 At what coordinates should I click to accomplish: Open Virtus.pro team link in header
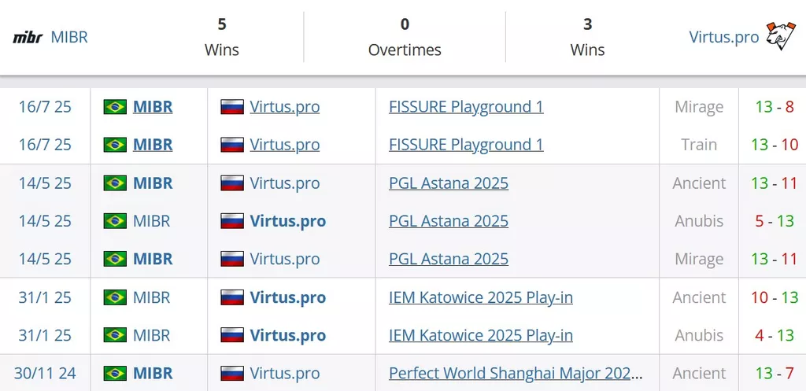[x=724, y=38]
